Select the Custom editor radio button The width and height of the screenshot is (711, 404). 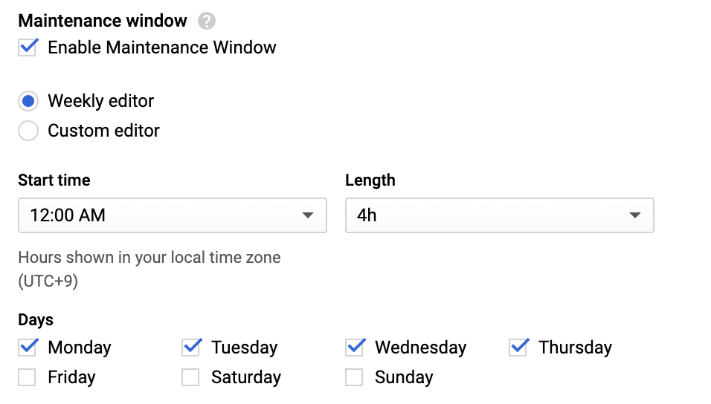tap(28, 131)
